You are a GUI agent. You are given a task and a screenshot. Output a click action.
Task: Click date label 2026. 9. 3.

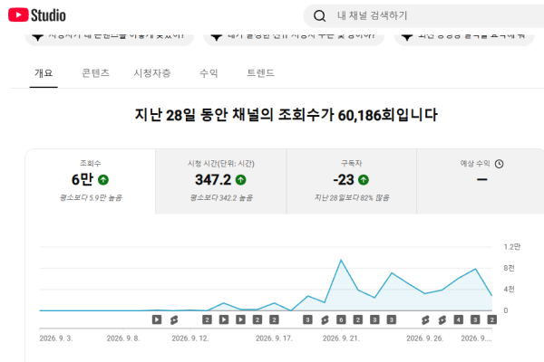point(56,338)
